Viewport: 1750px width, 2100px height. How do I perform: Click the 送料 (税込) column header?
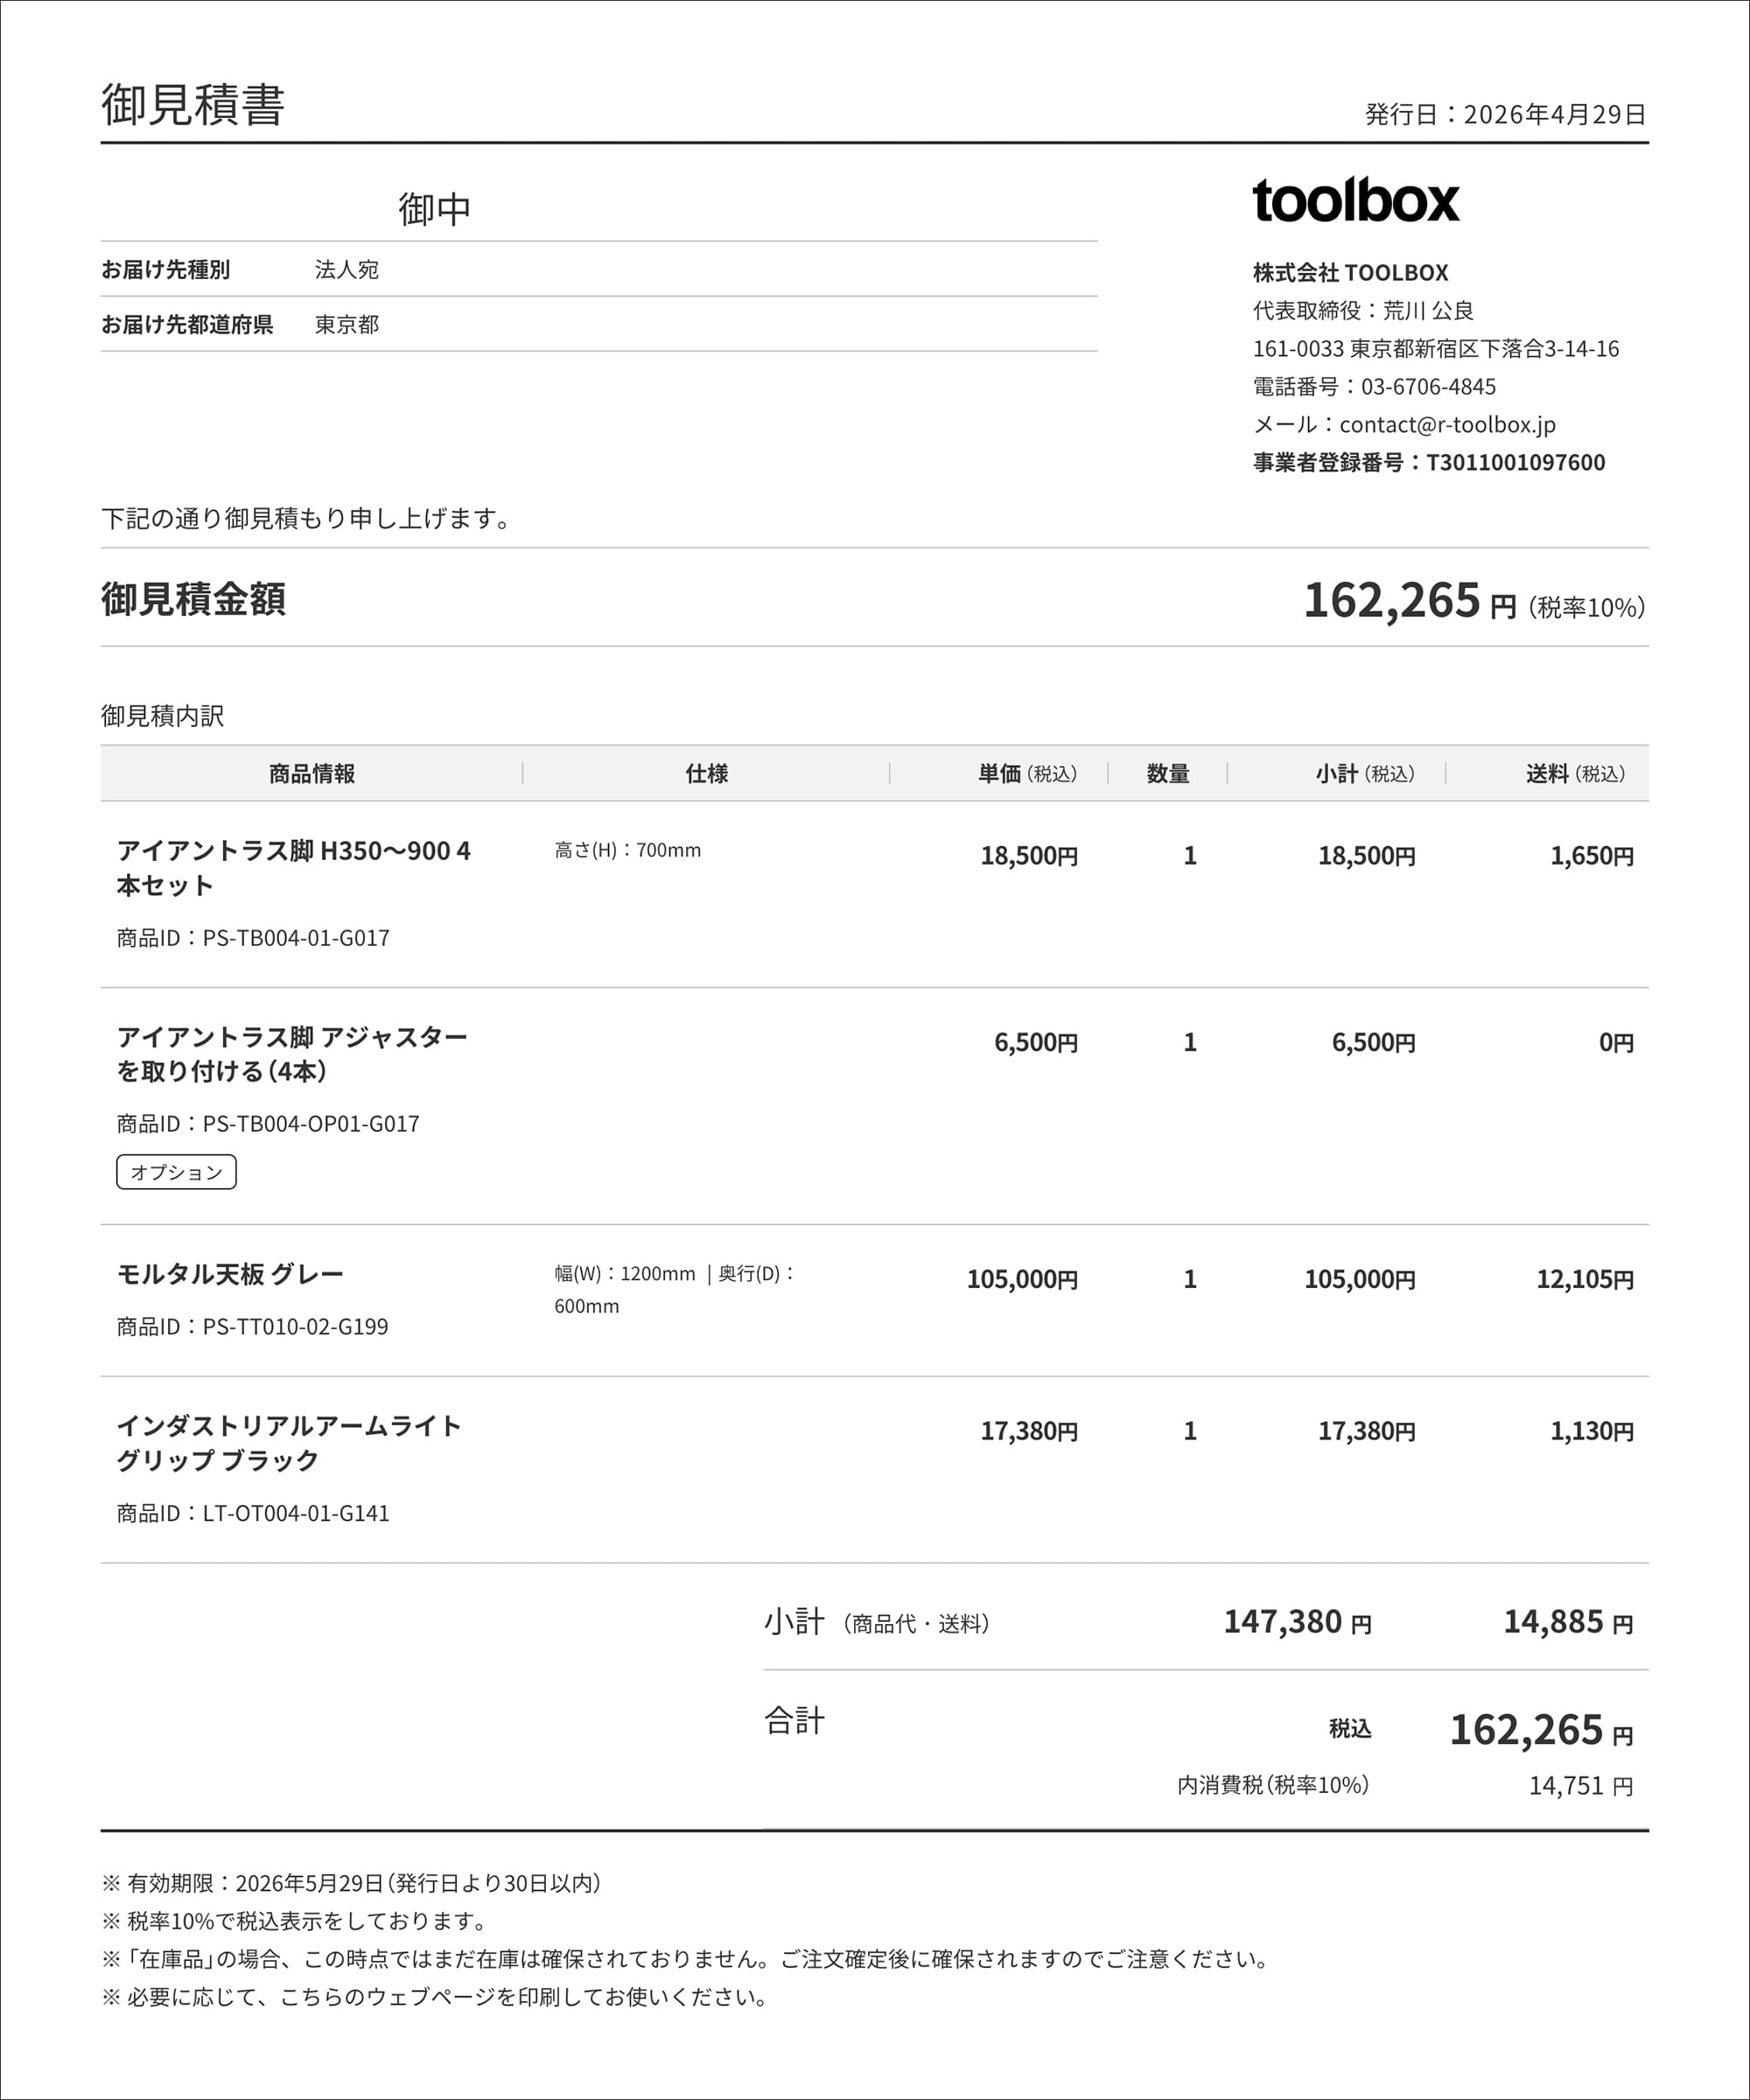pyautogui.click(x=1575, y=773)
